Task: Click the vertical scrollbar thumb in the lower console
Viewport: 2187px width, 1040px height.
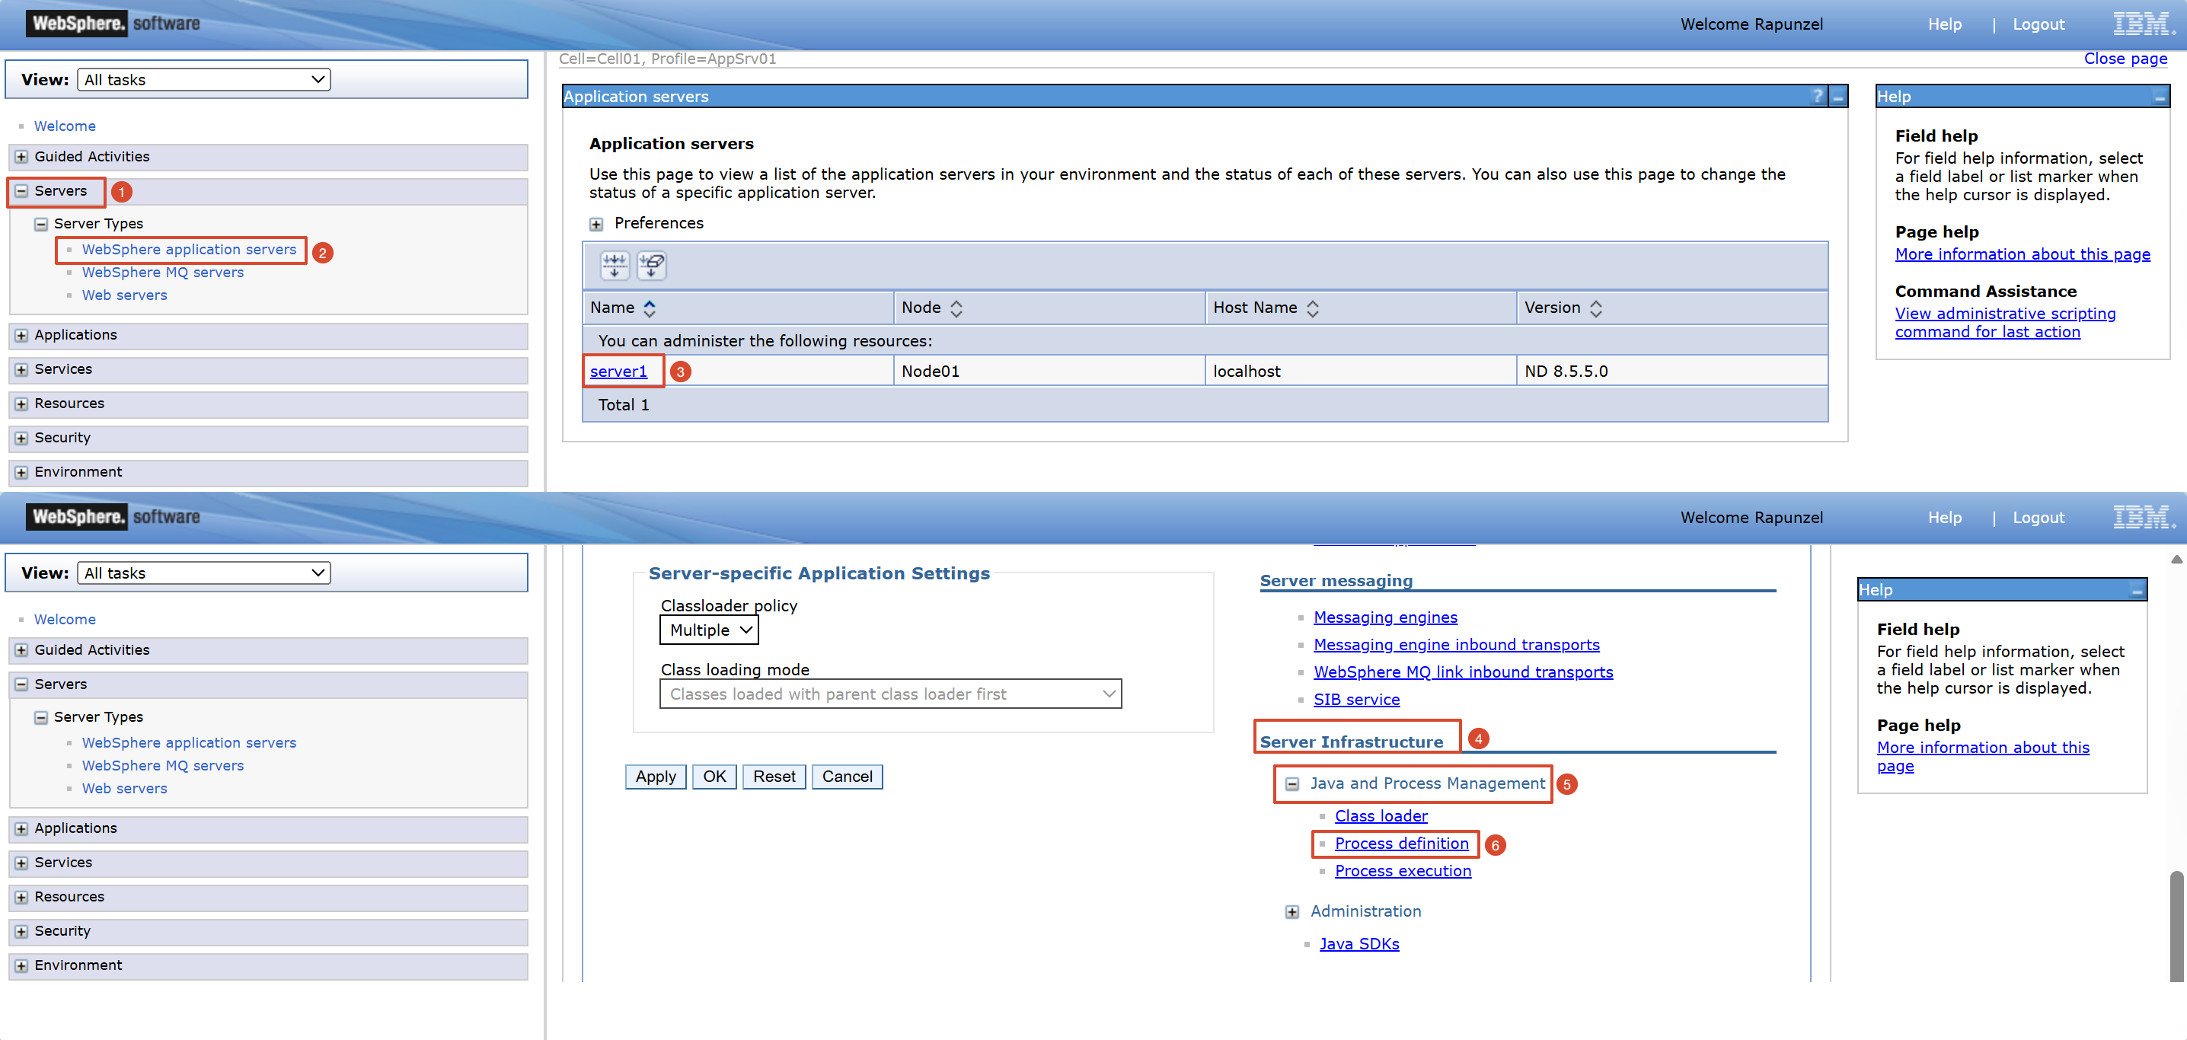Action: (2177, 925)
